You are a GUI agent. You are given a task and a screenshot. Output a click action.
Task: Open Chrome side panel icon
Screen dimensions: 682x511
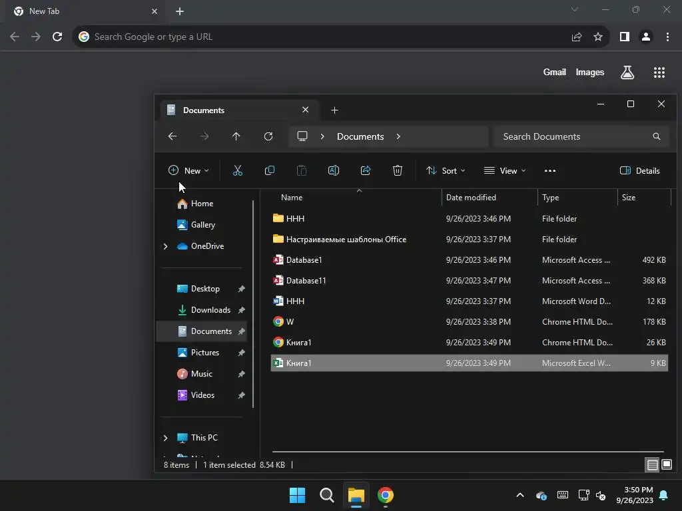(625, 37)
